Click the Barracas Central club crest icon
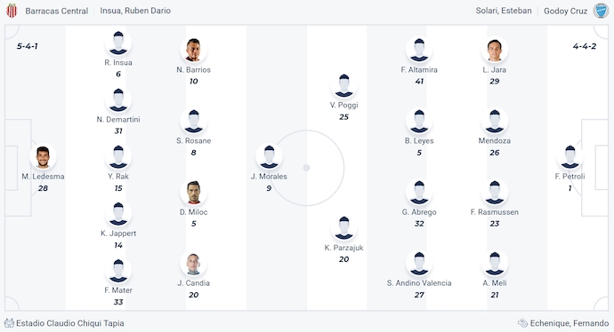Screen dimensions: 614x332 (12, 11)
